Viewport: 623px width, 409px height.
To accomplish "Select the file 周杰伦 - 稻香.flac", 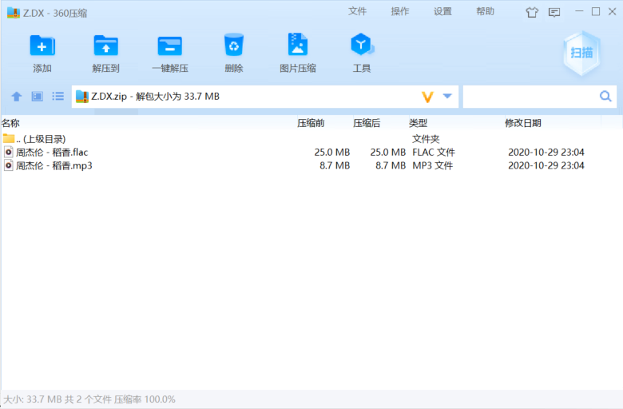I will pyautogui.click(x=311, y=153).
